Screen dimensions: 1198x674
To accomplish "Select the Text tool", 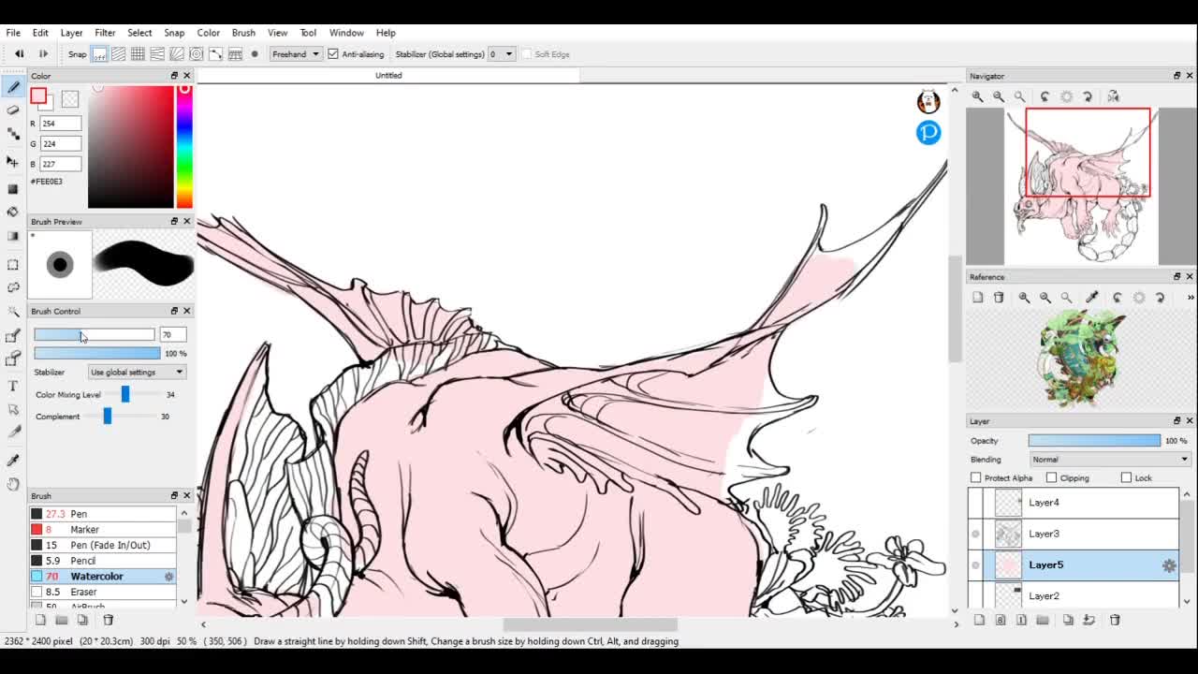I will [13, 386].
